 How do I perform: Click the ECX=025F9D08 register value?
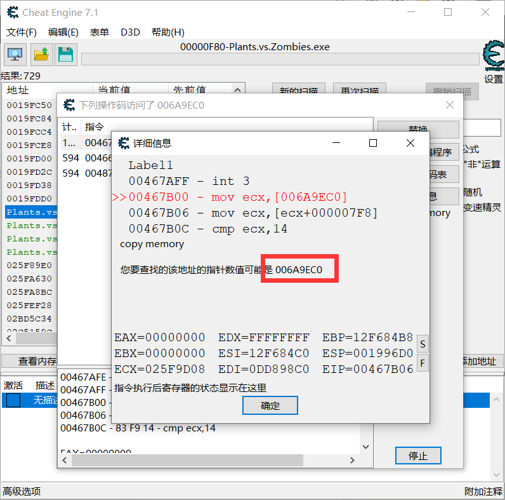(159, 369)
